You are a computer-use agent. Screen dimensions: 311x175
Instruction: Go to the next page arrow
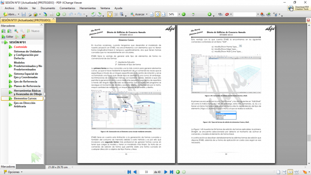tap(166, 172)
